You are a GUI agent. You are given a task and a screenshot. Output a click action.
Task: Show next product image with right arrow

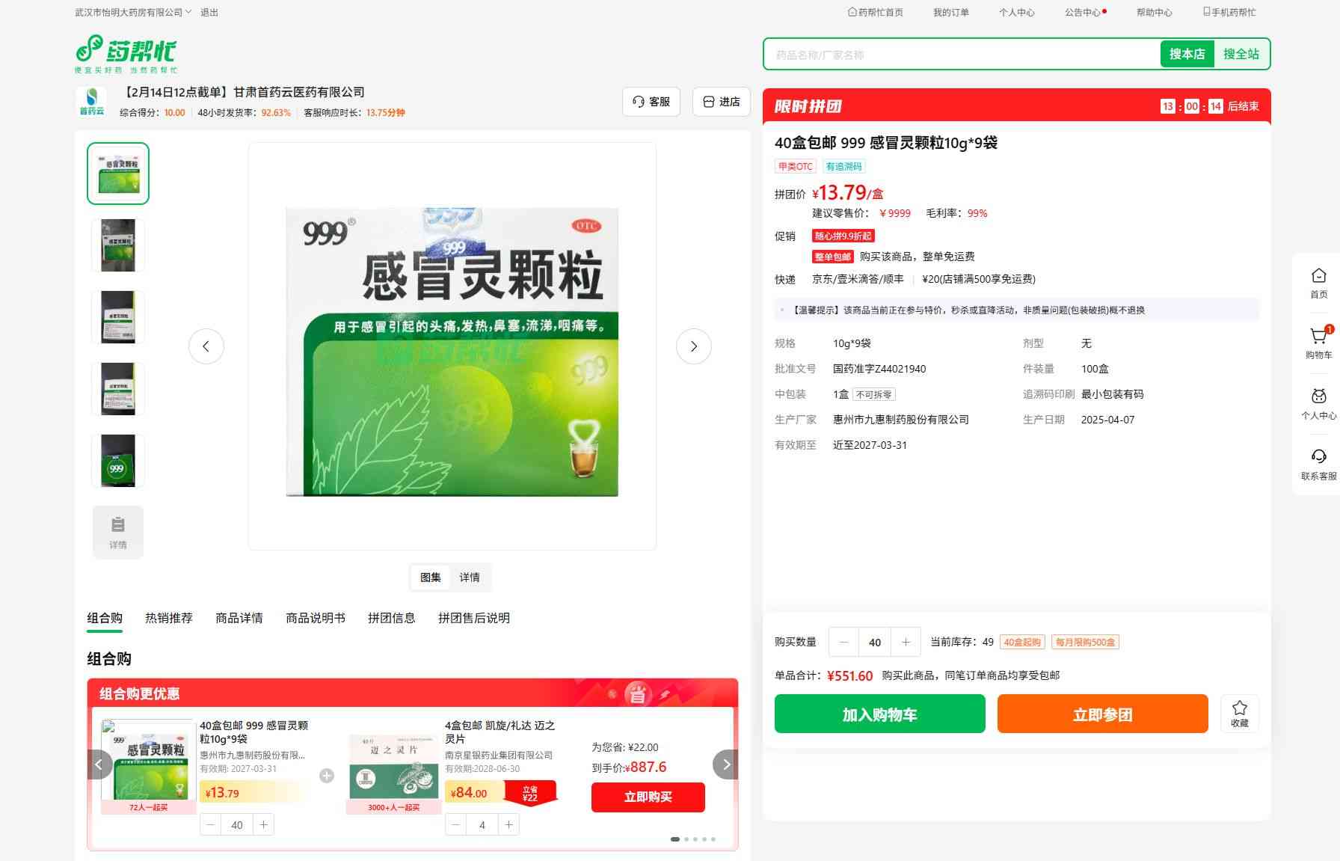693,346
